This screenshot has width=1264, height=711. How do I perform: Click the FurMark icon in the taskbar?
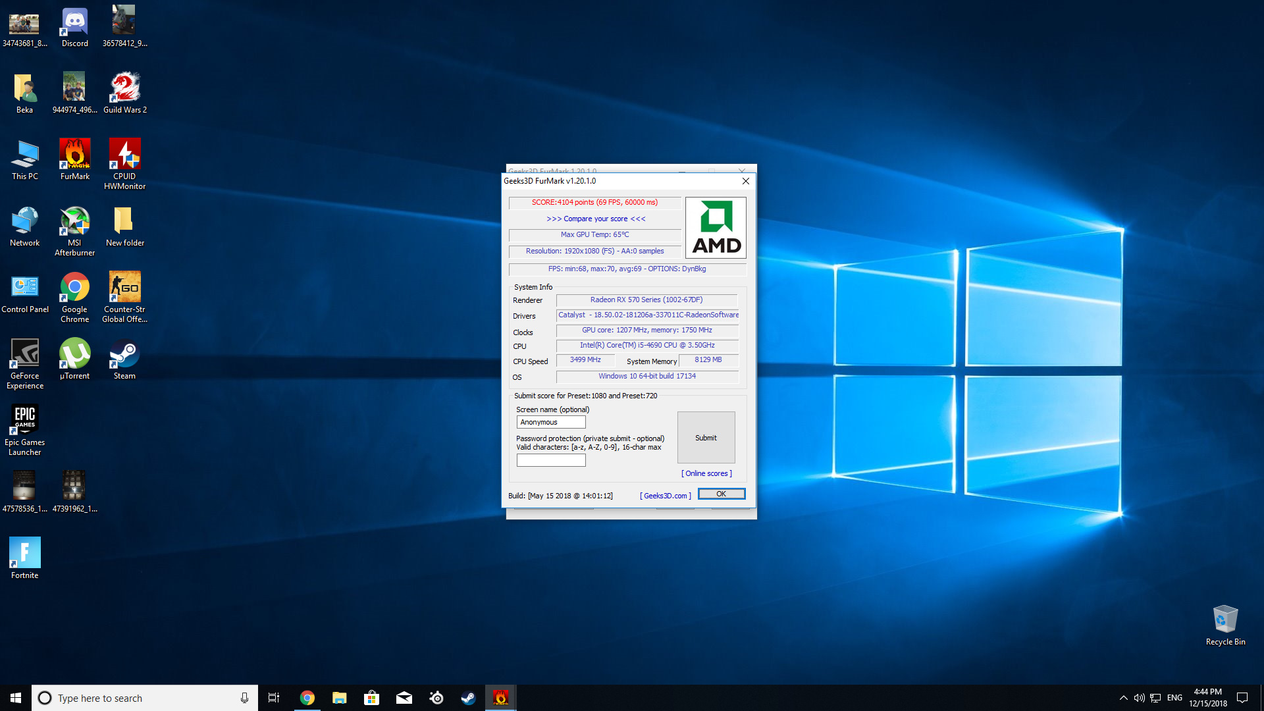(x=500, y=698)
